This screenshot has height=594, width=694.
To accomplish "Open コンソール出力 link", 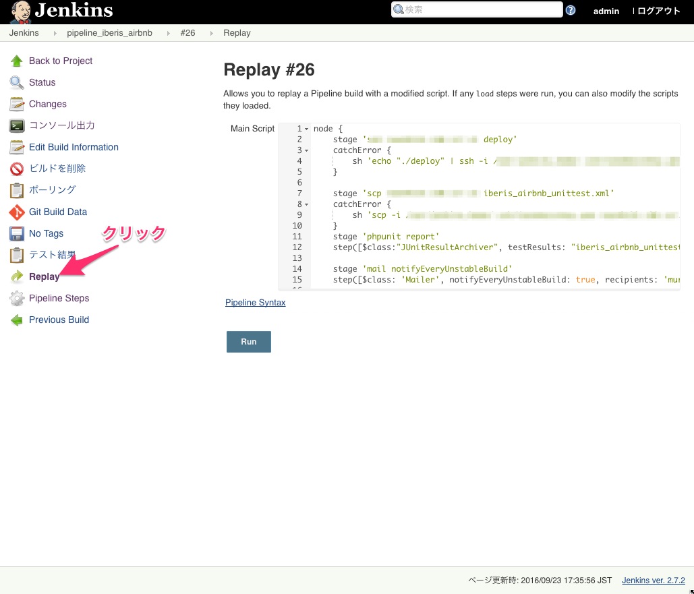I will 62,125.
